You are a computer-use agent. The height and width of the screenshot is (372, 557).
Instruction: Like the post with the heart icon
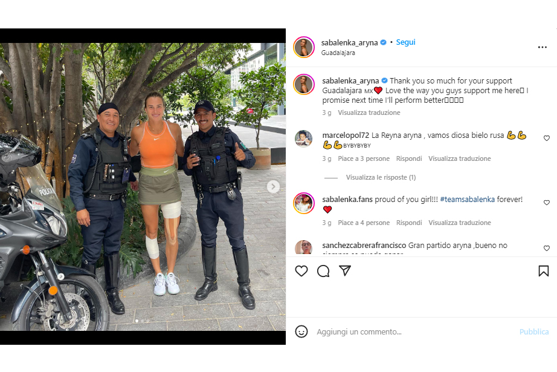(301, 271)
